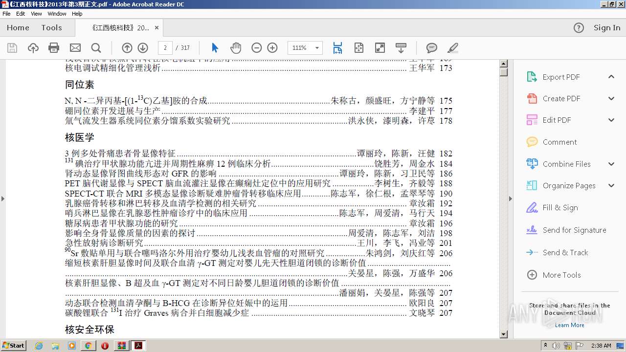Open the Help menu
Screen dimensions: 626x352
pos(77,14)
